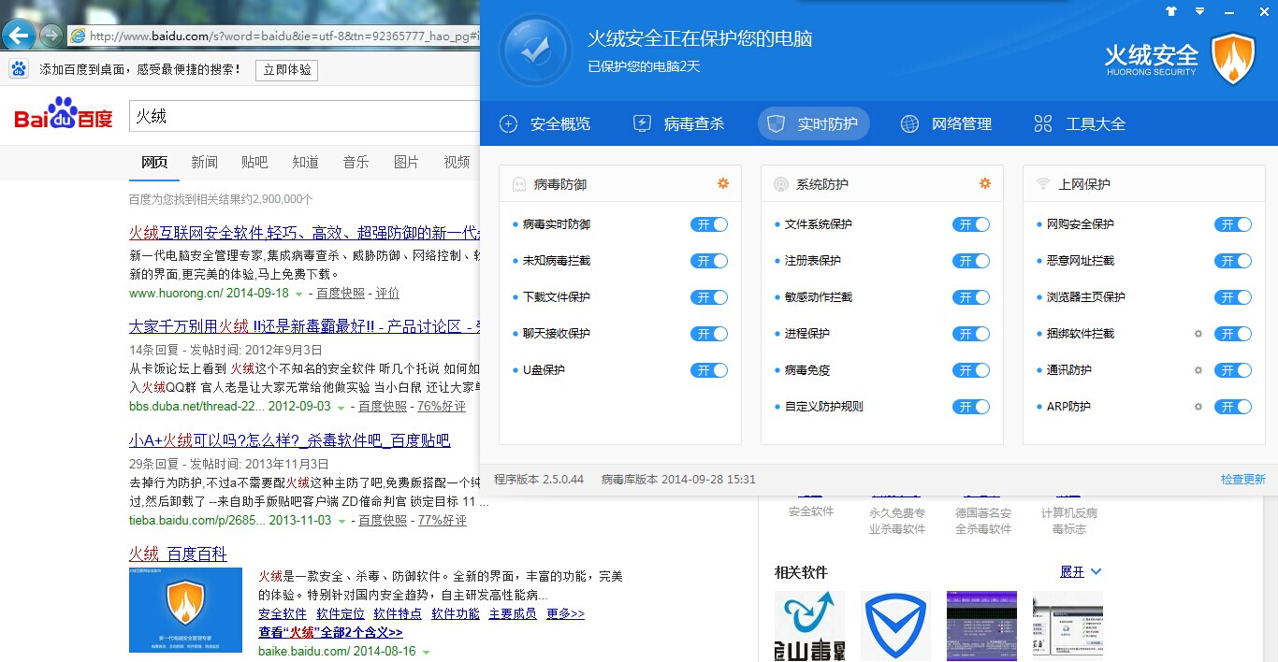Open 百度快照 for huorong.cn result
This screenshot has height=662, width=1278.
[x=341, y=294]
